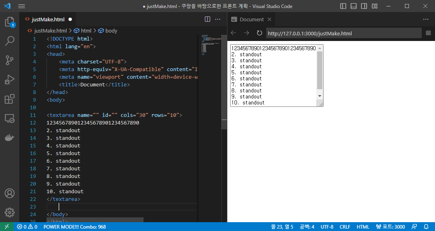Change encoding via UTF-8 status item
Screen dimensions: 435x231
pyautogui.click(x=327, y=227)
